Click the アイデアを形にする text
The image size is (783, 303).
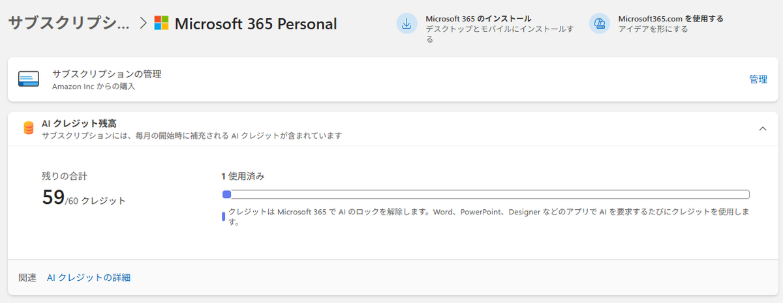point(652,29)
